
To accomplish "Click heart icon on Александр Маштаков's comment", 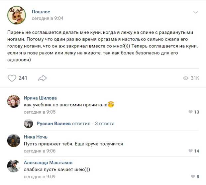I will pyautogui.click(x=193, y=177).
